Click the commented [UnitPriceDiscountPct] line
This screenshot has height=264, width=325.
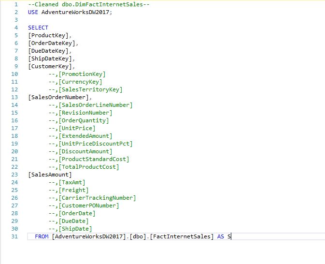tap(91, 144)
